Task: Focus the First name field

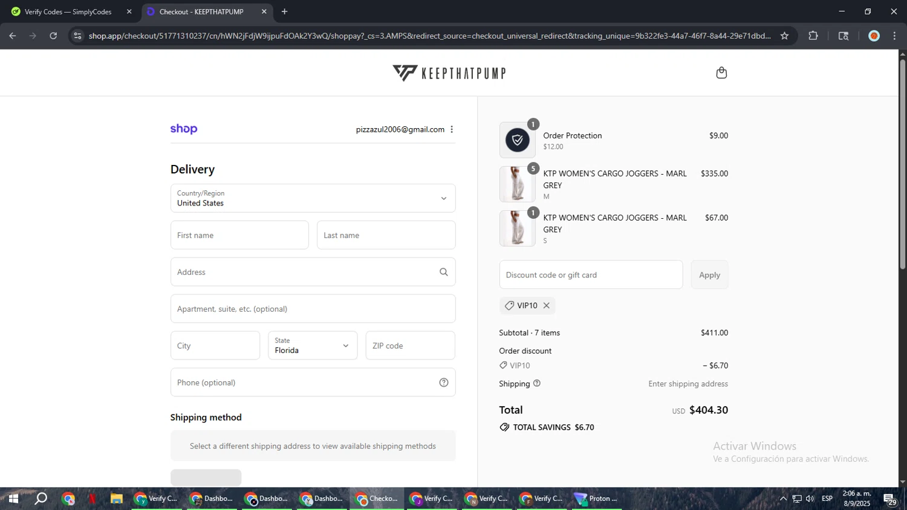Action: click(x=239, y=235)
